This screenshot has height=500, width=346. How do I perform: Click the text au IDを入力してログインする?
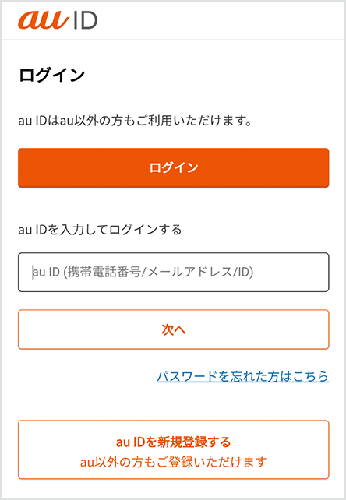point(100,230)
